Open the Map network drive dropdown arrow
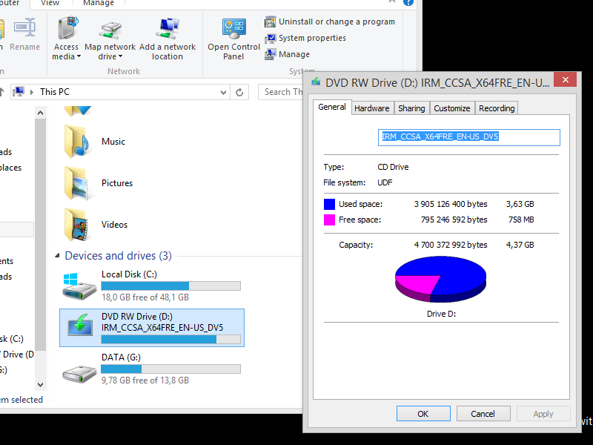The image size is (593, 445). [x=120, y=57]
